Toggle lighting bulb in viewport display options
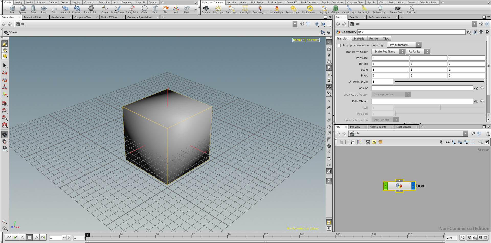491x243 pixels. point(329,68)
